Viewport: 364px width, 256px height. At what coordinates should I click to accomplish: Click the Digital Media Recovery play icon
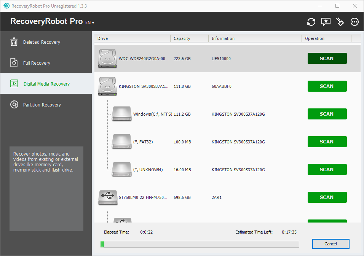pyautogui.click(x=14, y=83)
